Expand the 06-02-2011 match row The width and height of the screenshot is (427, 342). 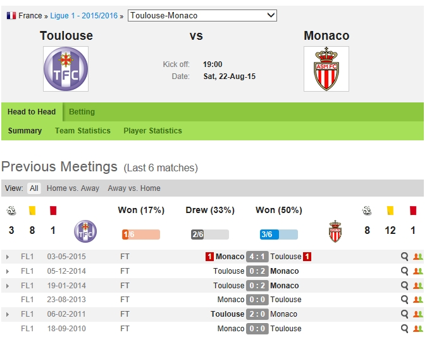point(8,315)
